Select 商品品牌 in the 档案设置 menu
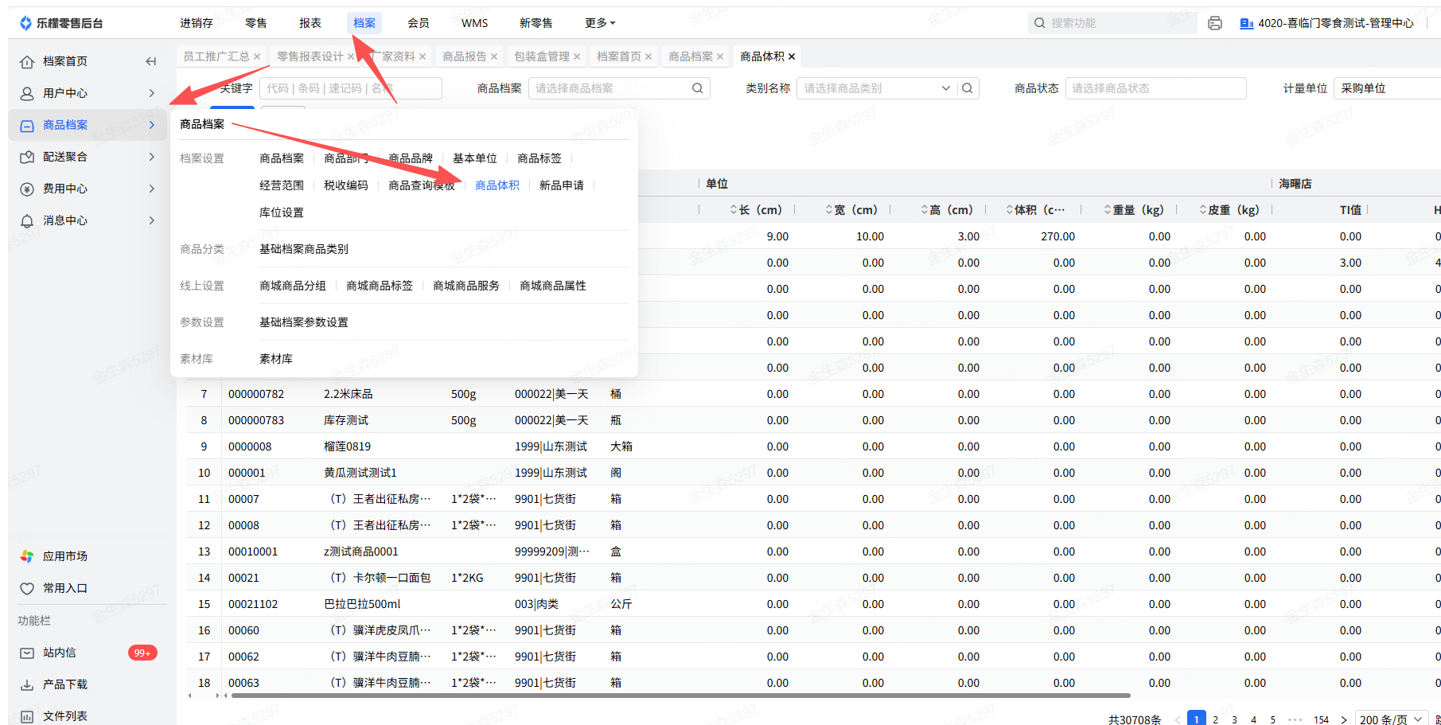Viewport: 1441px width, 725px height. coord(411,158)
